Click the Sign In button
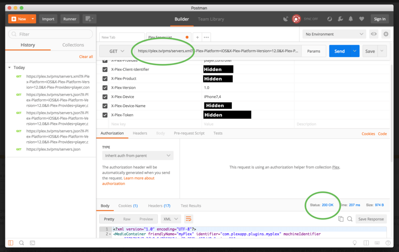This screenshot has width=399, height=252. click(x=380, y=19)
